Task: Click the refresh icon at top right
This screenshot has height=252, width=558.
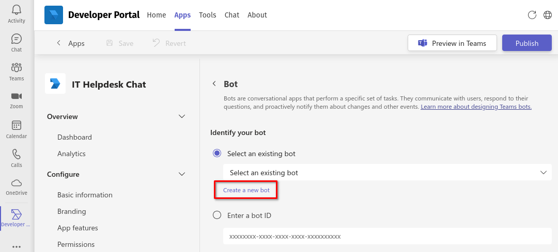Action: [x=532, y=15]
